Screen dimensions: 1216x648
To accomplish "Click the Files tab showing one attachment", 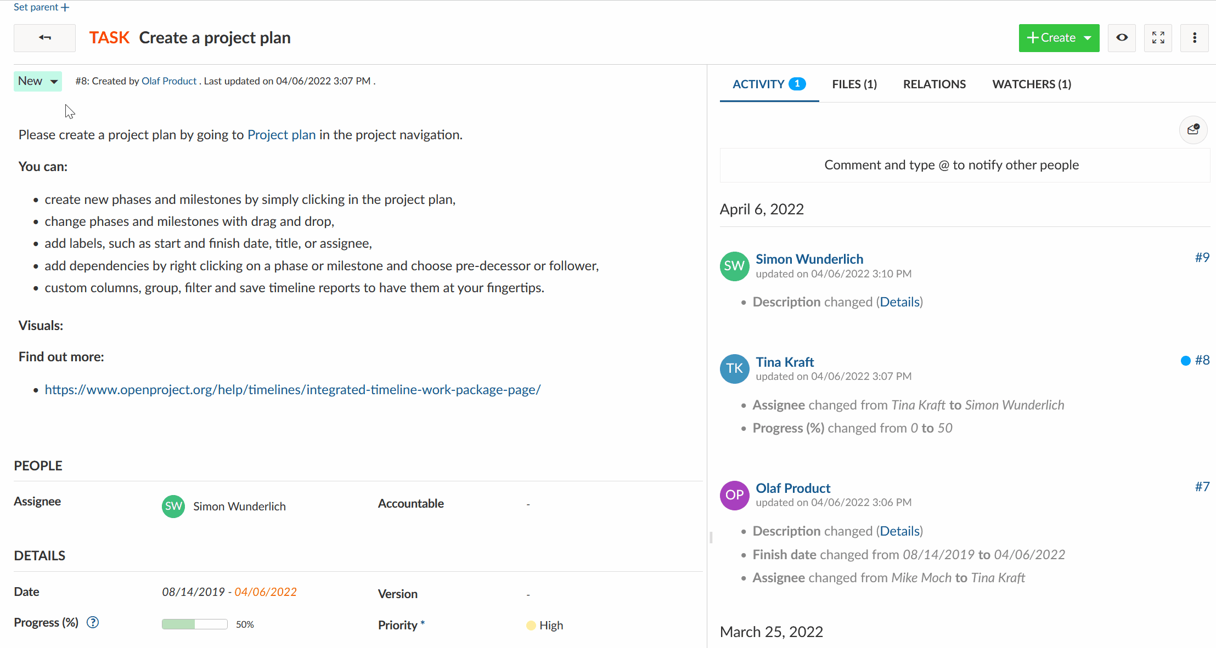I will [x=855, y=84].
